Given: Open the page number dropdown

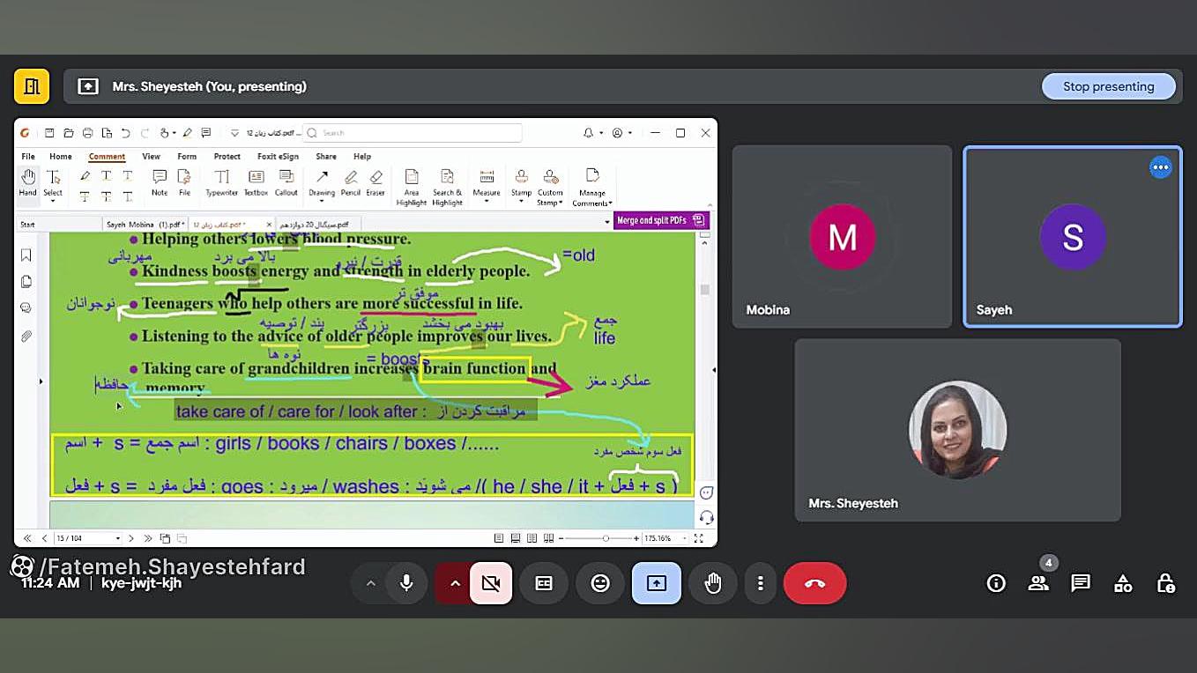Looking at the screenshot, I should pyautogui.click(x=116, y=538).
